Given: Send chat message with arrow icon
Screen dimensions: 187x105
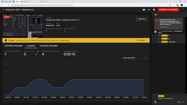Looking at the screenshot, I should [183, 102].
